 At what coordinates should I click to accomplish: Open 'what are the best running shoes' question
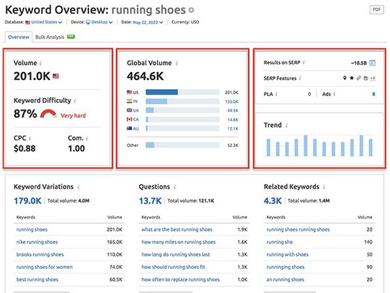(x=177, y=229)
